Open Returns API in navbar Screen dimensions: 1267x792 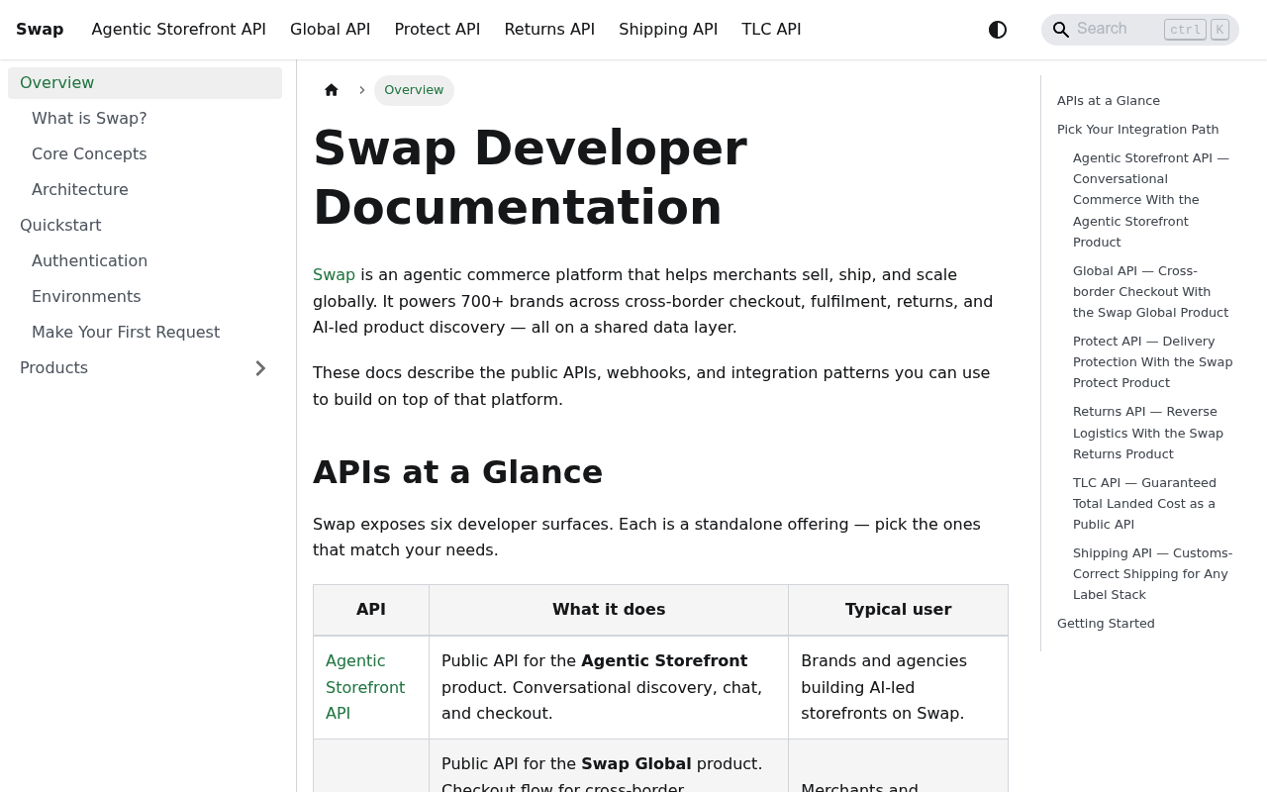549,30
